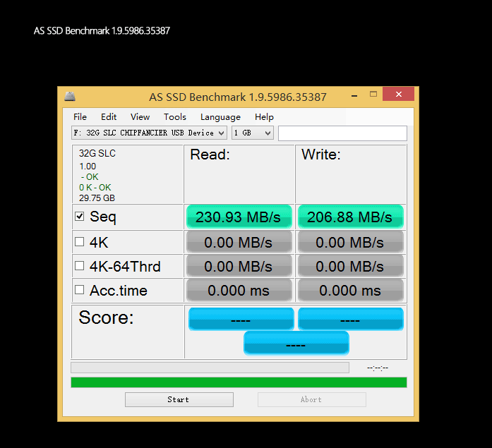Enable the 4K-64Thrd test checkbox
The width and height of the screenshot is (492, 448).
[80, 266]
